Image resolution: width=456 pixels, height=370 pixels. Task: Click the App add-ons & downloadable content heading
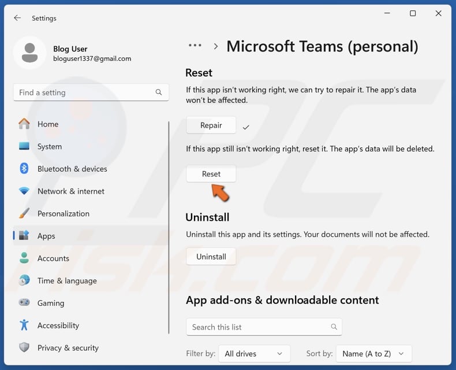click(282, 301)
